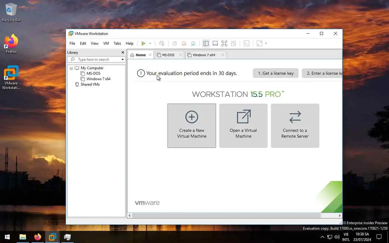
Task: Close the MS-DOS tab
Action: coord(181,55)
